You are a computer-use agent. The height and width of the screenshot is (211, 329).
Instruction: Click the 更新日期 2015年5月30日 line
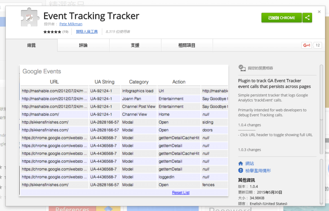point(260,192)
